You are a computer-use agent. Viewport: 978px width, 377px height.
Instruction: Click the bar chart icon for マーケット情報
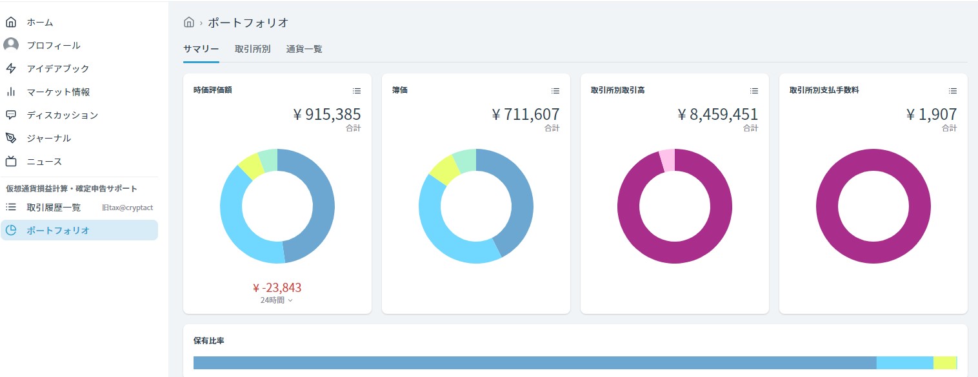pyautogui.click(x=11, y=92)
